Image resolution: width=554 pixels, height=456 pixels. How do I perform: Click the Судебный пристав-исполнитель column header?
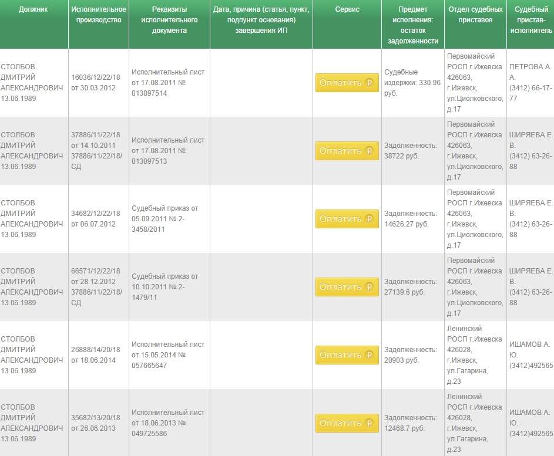[x=530, y=20]
